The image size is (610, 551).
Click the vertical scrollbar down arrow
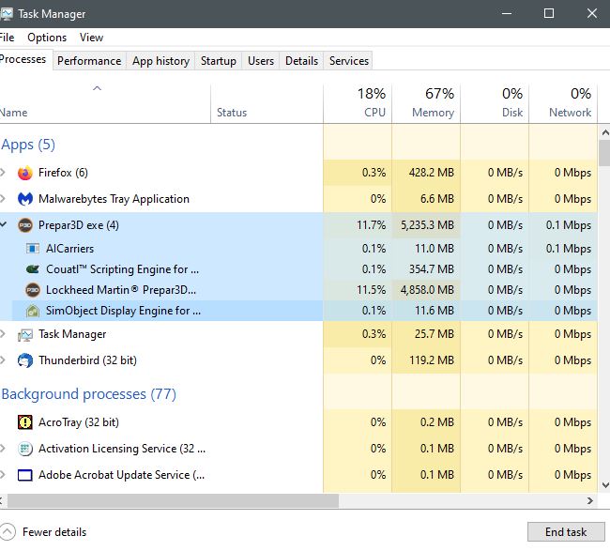[x=604, y=485]
